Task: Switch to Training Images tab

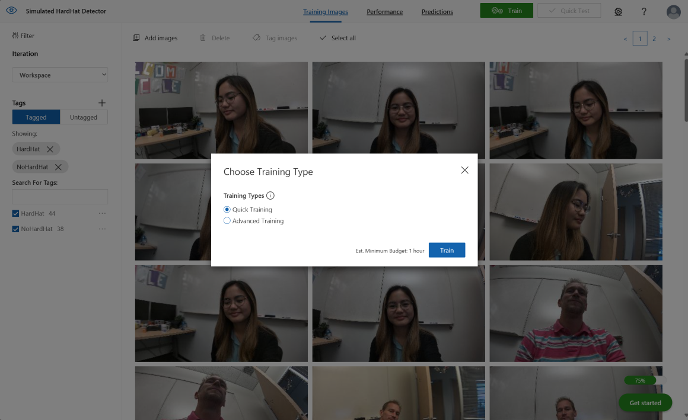Action: (326, 12)
